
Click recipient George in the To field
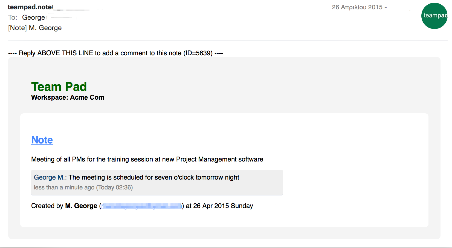33,18
